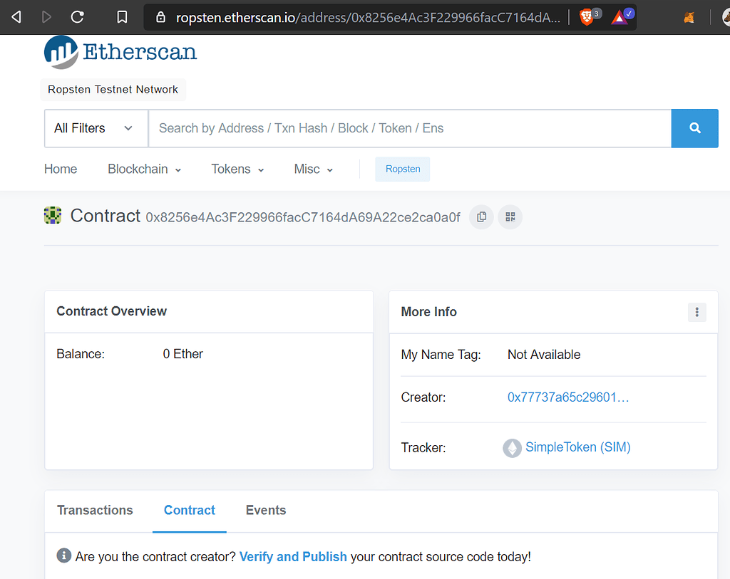Copy the contract address using the copy icon
This screenshot has height=579, width=730.
point(481,217)
